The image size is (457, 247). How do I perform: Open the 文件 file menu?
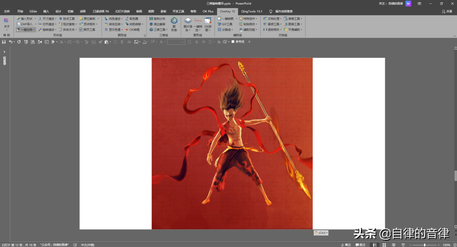tap(7, 11)
